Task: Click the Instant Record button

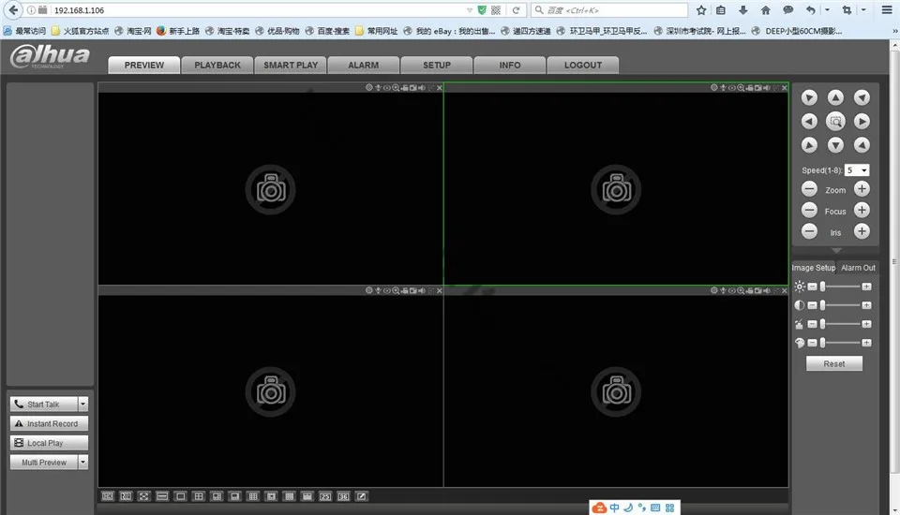Action: point(49,424)
